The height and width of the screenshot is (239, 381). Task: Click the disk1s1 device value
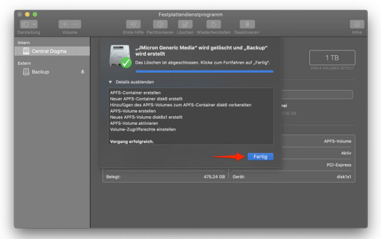pyautogui.click(x=344, y=177)
